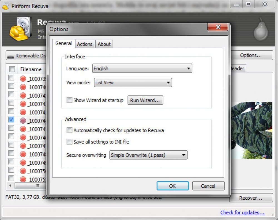Confirm the dialog with OK
Screen dimensions: 278x220
click(173, 186)
